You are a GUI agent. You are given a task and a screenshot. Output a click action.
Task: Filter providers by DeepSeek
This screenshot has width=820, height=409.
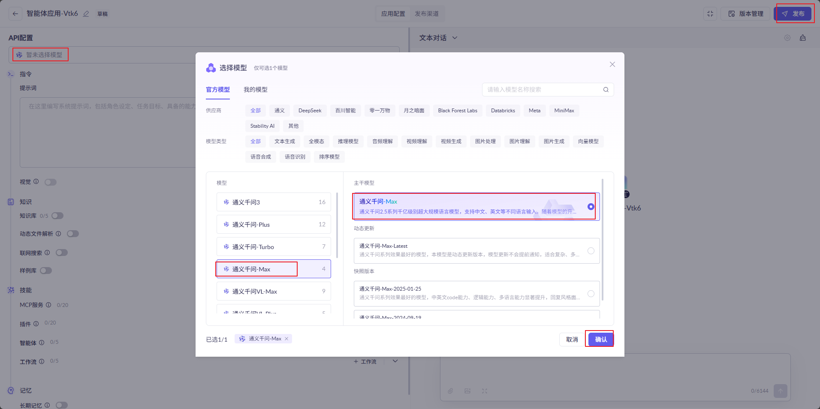[x=310, y=111]
